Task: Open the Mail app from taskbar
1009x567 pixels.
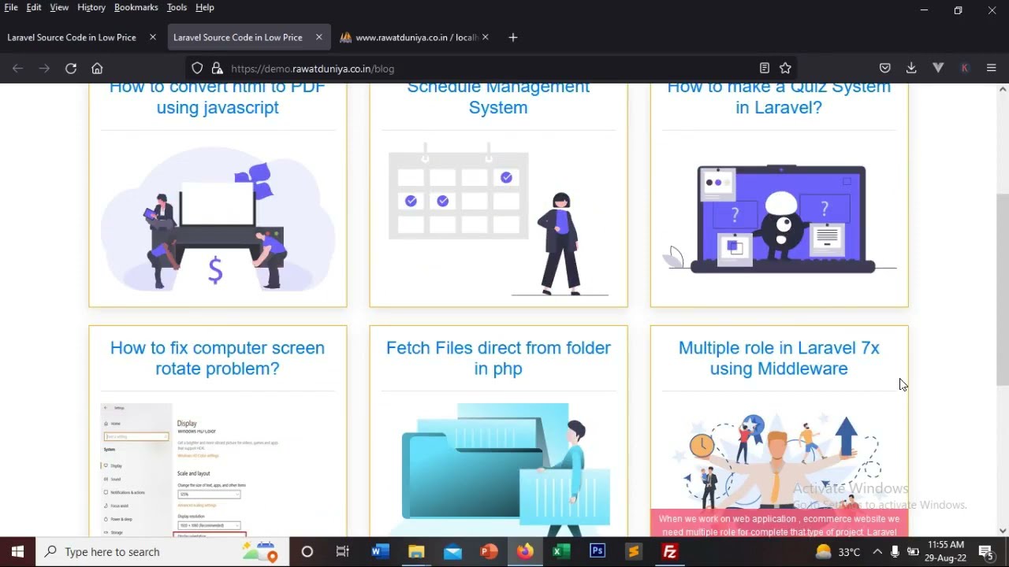Action: click(x=452, y=551)
